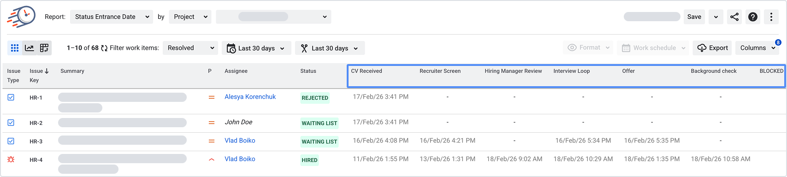Click medium priority icon for HR-2
The height and width of the screenshot is (177, 787).
pos(212,123)
